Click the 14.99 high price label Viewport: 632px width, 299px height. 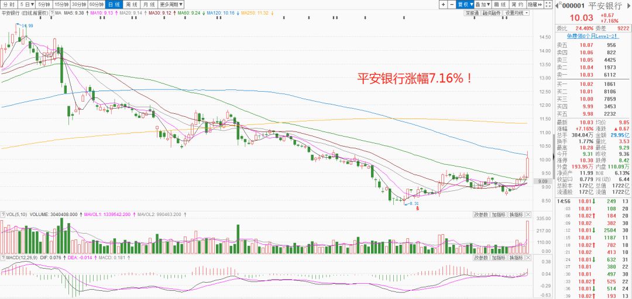(x=28, y=26)
